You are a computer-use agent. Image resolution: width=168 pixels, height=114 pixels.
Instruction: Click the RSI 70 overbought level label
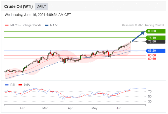pyautogui.click(x=150, y=91)
